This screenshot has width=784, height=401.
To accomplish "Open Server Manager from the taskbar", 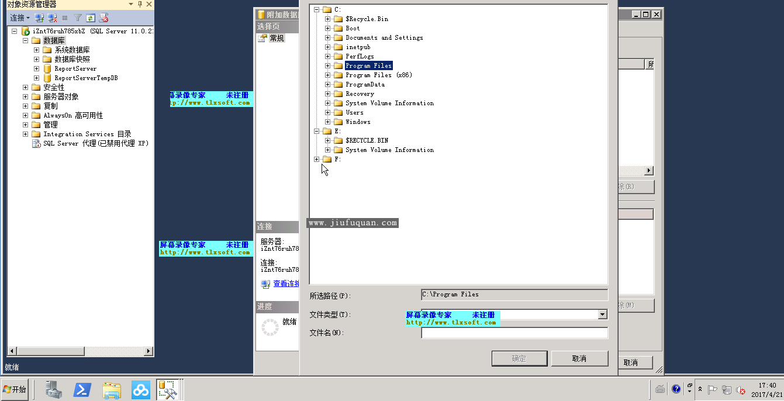I will point(54,390).
